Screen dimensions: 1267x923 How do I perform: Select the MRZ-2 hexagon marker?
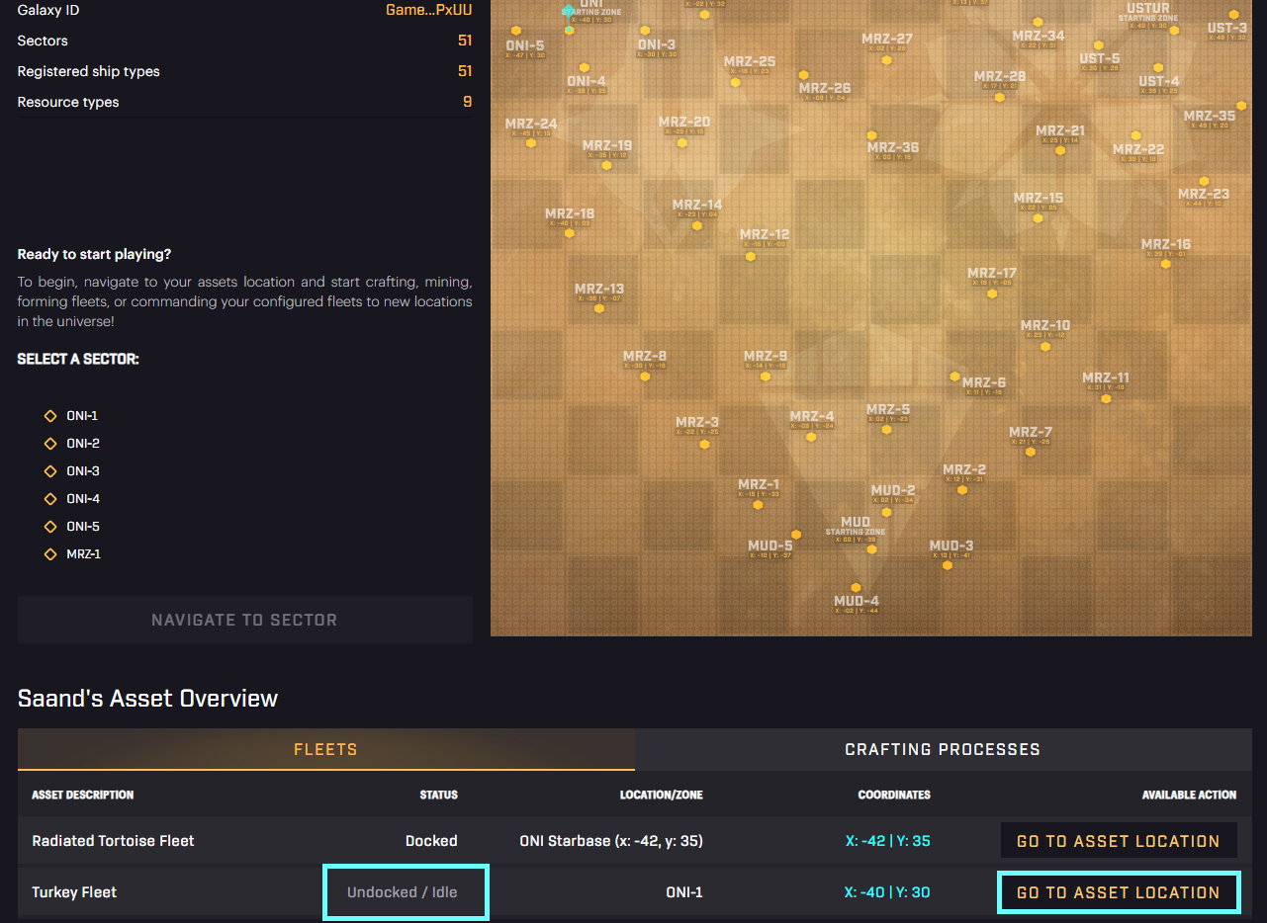pos(962,489)
